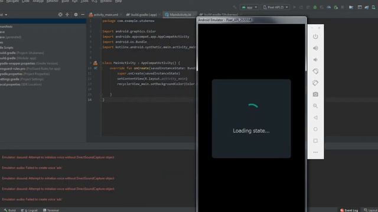
Task: Click the 'Loading state...' text in emulator
Action: tap(251, 131)
